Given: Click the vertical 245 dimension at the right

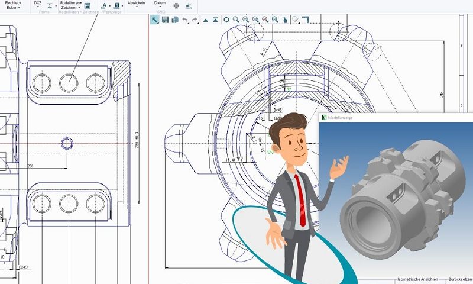Looking at the screenshot, I should point(442,95).
